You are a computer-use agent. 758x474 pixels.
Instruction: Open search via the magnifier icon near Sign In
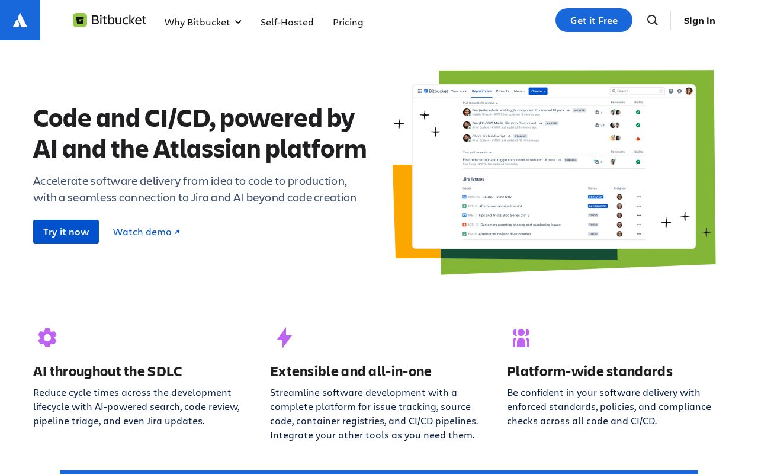tap(653, 20)
